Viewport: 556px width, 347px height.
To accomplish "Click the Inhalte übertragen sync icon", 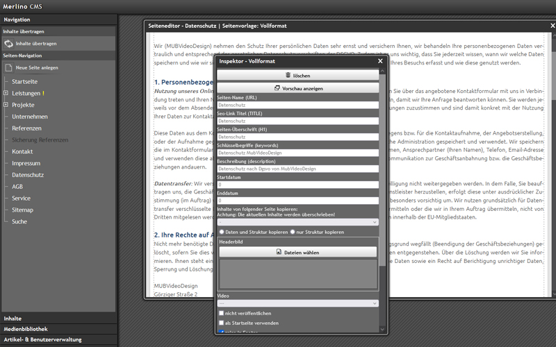I will click(x=8, y=44).
